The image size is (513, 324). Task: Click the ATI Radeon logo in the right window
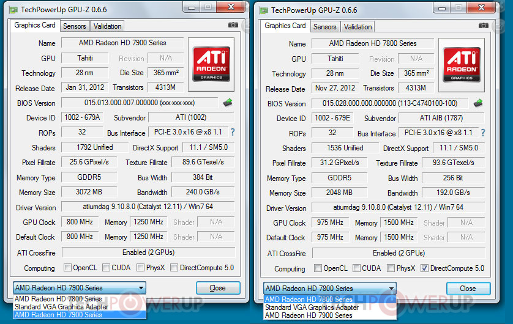(462, 65)
